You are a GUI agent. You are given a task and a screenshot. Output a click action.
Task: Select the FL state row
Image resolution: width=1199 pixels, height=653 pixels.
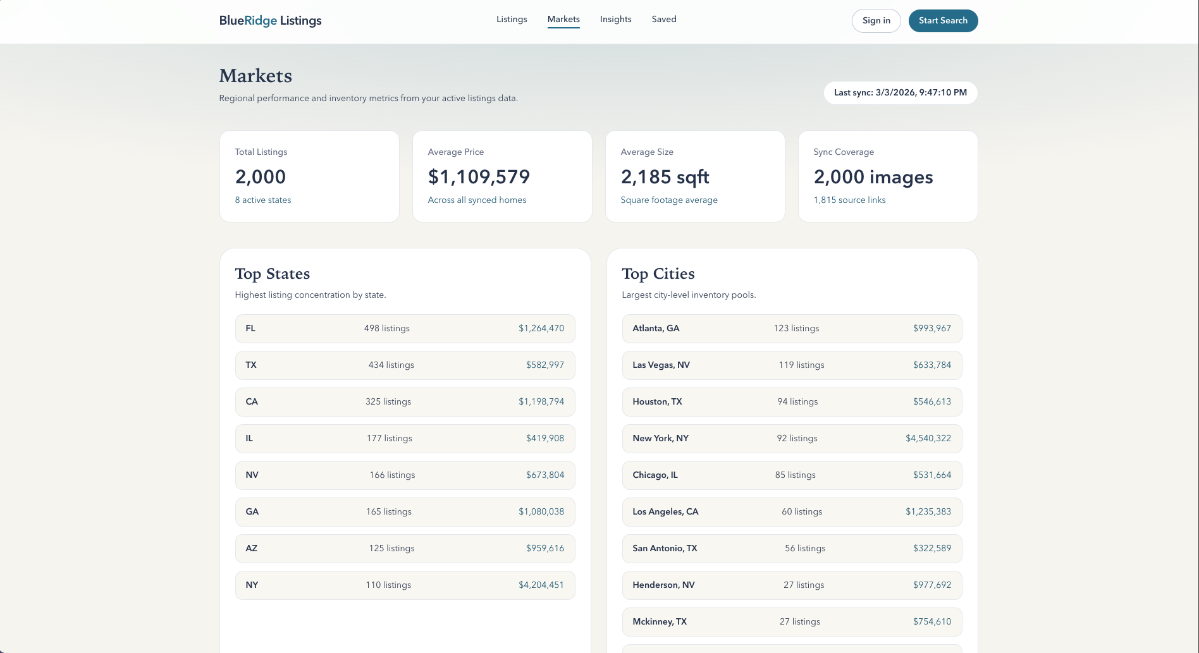pyautogui.click(x=405, y=329)
